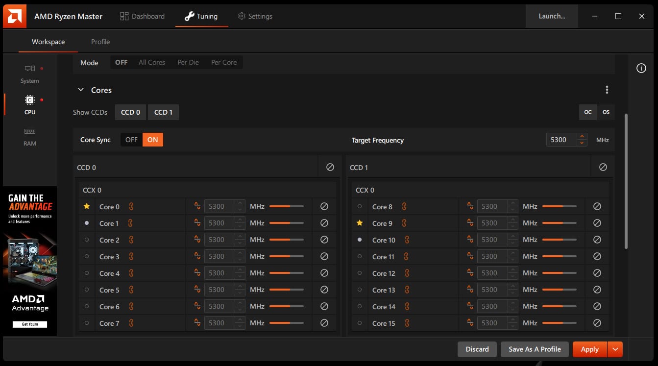Open the RAM section in sidebar
Screen dimensions: 658x366
(30, 137)
